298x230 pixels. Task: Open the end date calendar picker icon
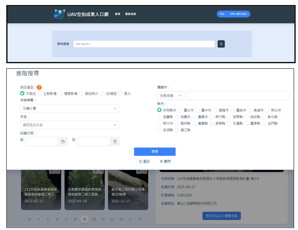[x=115, y=142]
